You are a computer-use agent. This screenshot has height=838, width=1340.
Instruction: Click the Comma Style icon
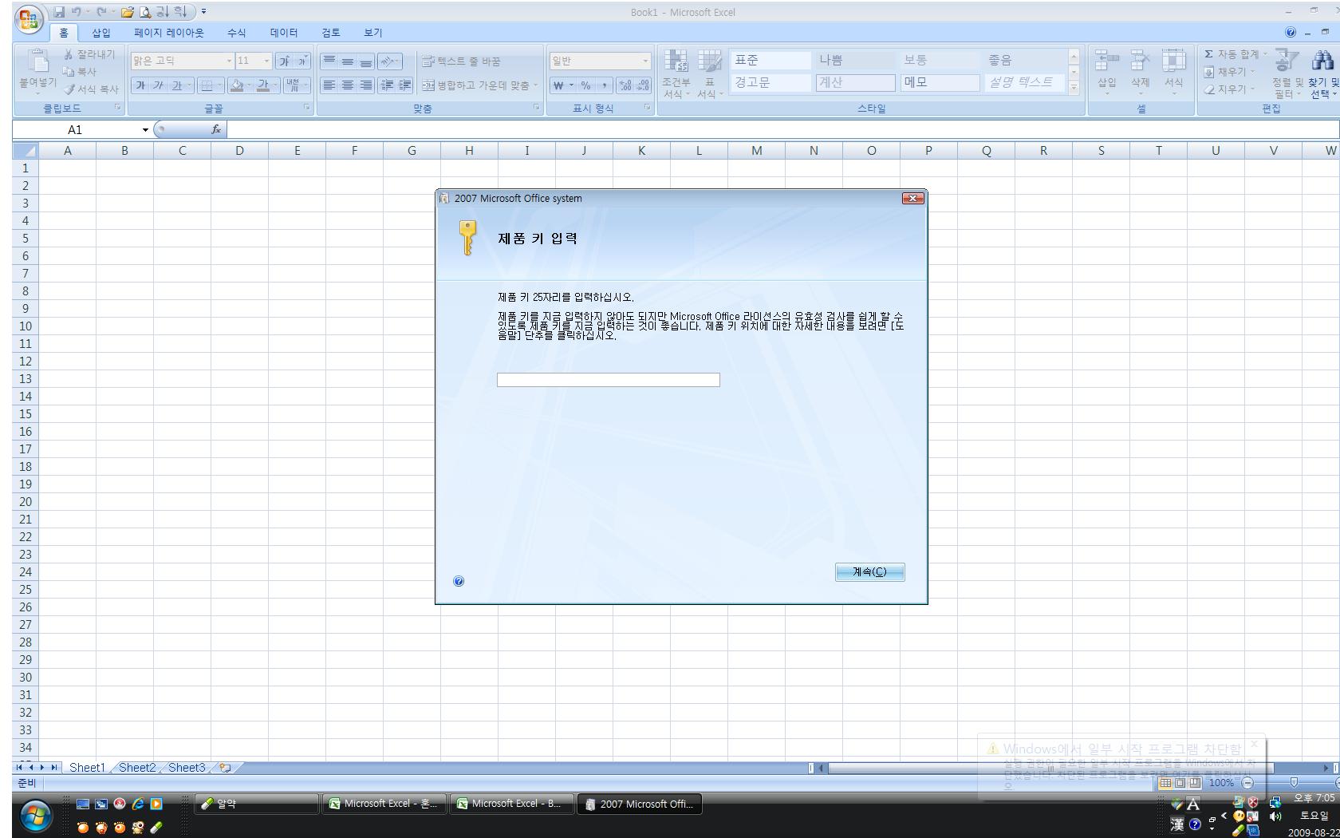click(604, 85)
